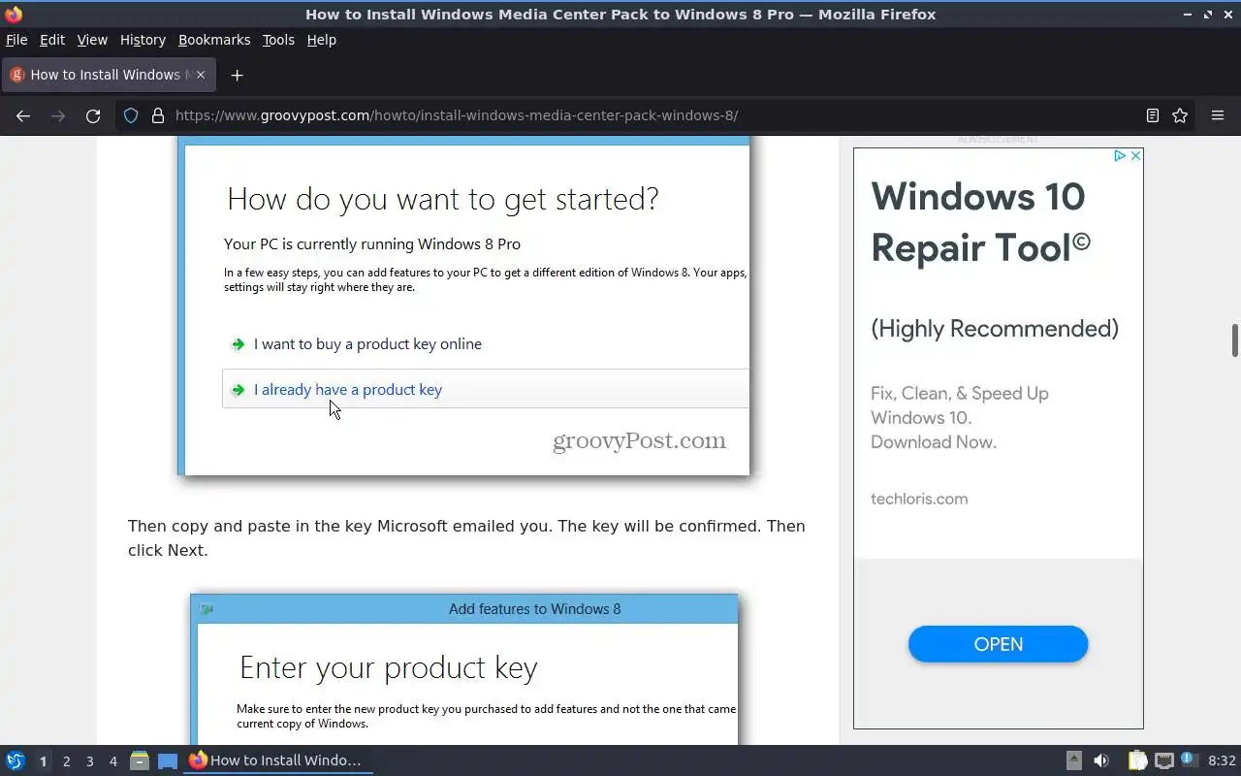Image resolution: width=1241 pixels, height=776 pixels.
Task: Click the 'Windows 10 Repair Tool' ad headline
Action: (x=981, y=222)
